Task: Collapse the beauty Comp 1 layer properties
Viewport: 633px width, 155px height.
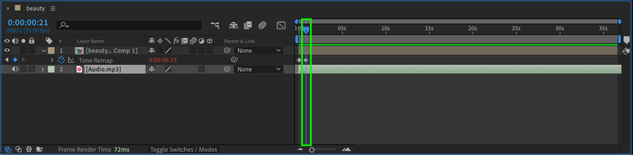Action: (x=44, y=51)
